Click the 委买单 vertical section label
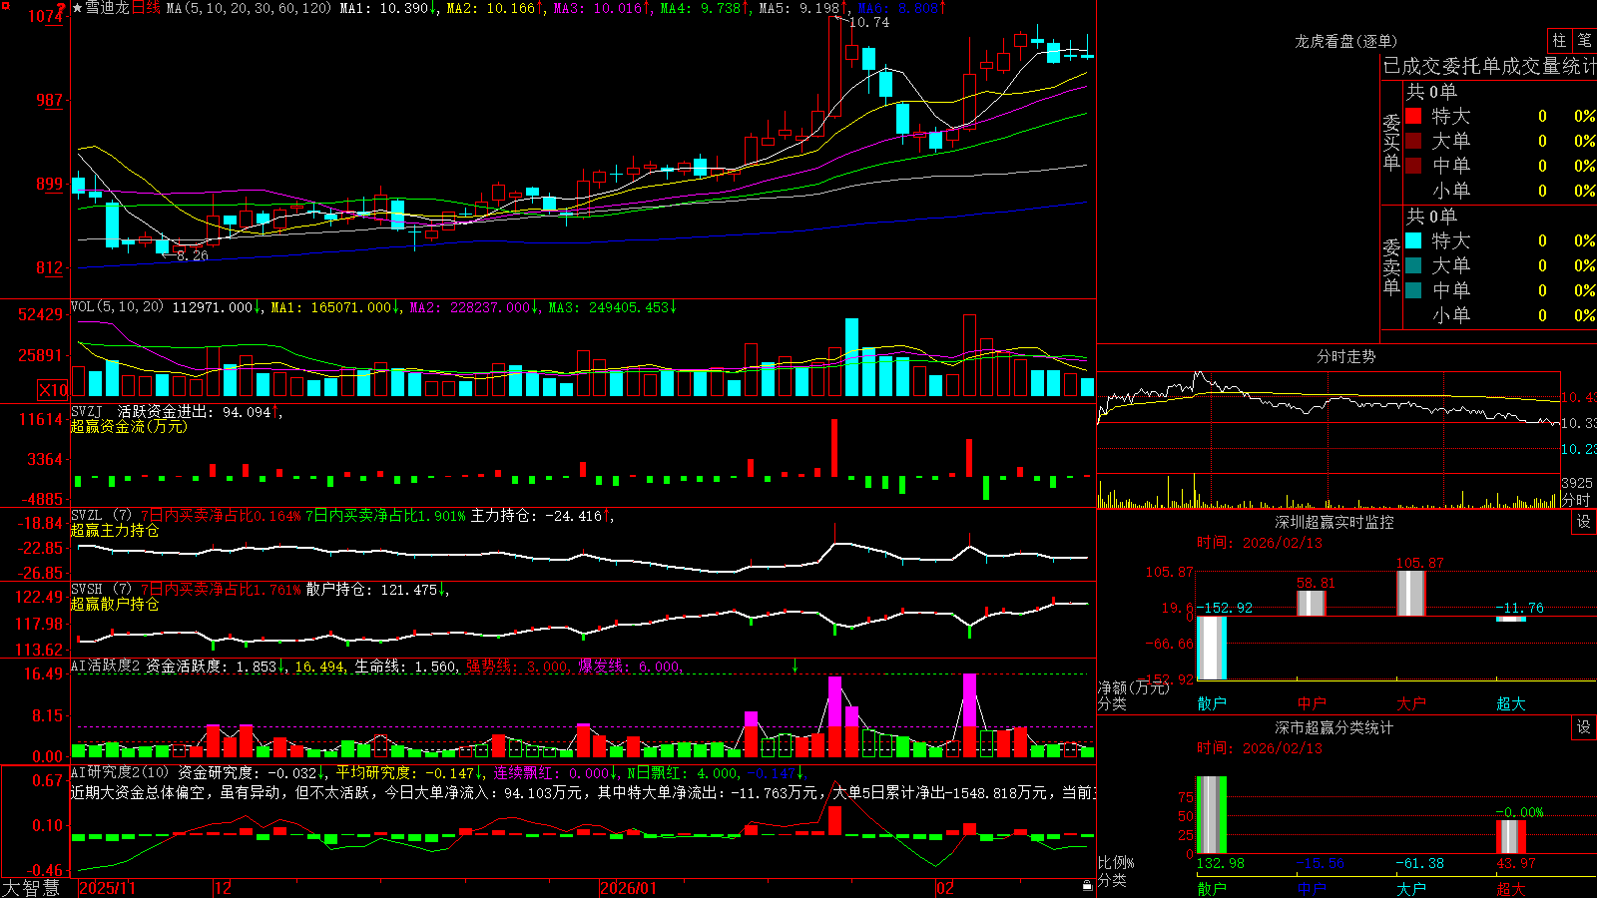The width and height of the screenshot is (1597, 898). click(1391, 142)
